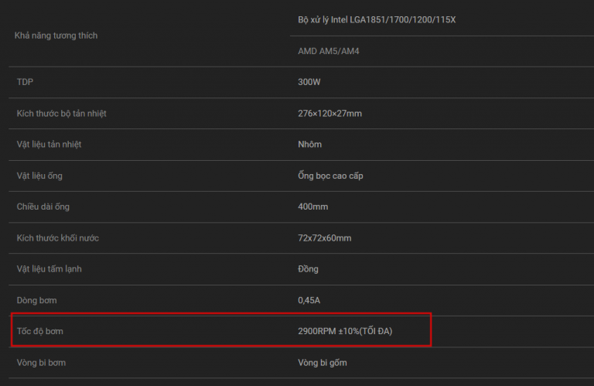The height and width of the screenshot is (386, 594).
Task: Click the Vòng bi gốm value
Action: tap(322, 363)
